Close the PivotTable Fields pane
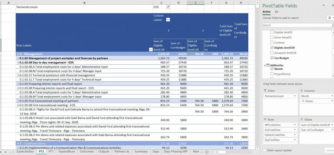Viewport: 334px width, 155px height. coord(333,5)
